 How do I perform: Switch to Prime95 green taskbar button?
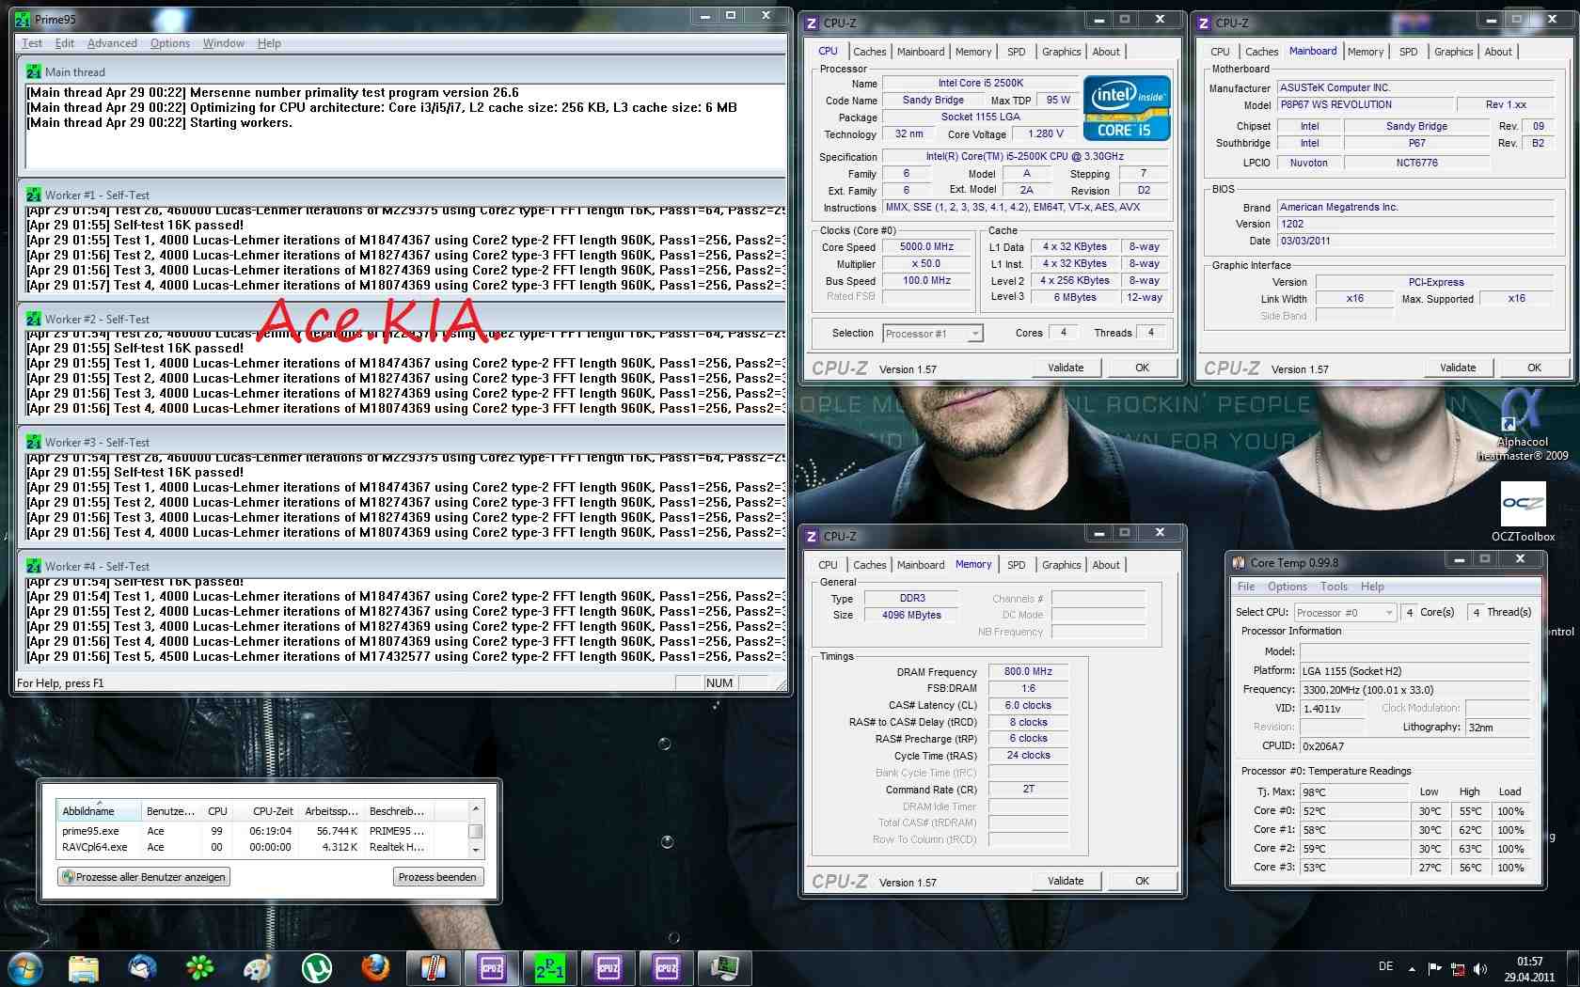[x=550, y=967]
